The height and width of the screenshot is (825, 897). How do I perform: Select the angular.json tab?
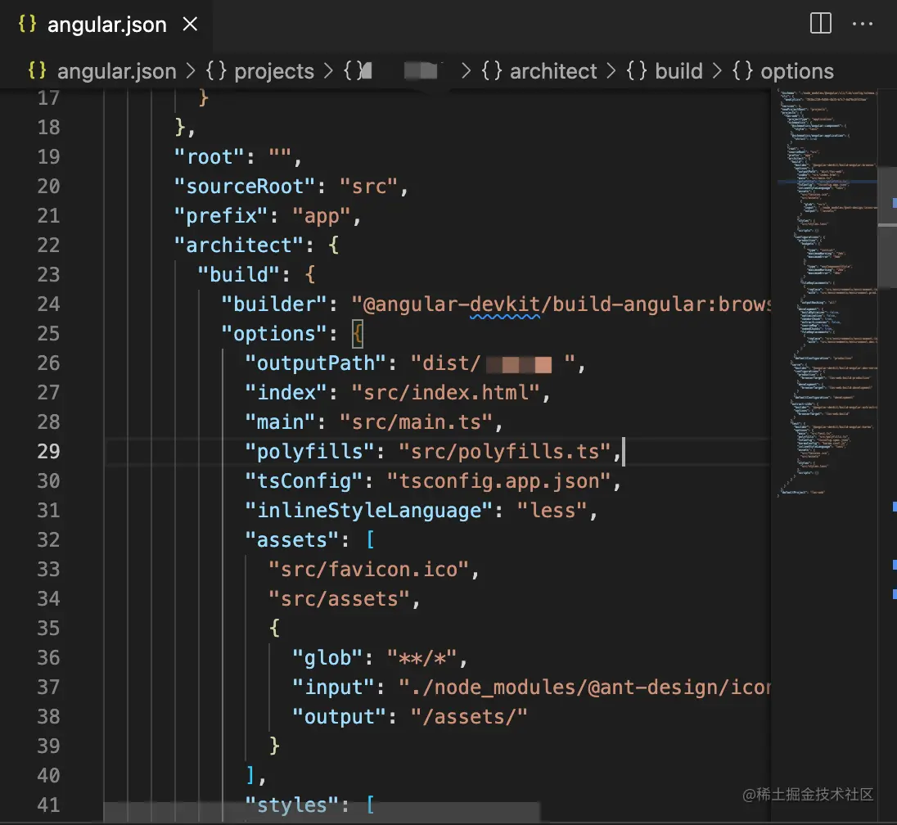point(106,25)
